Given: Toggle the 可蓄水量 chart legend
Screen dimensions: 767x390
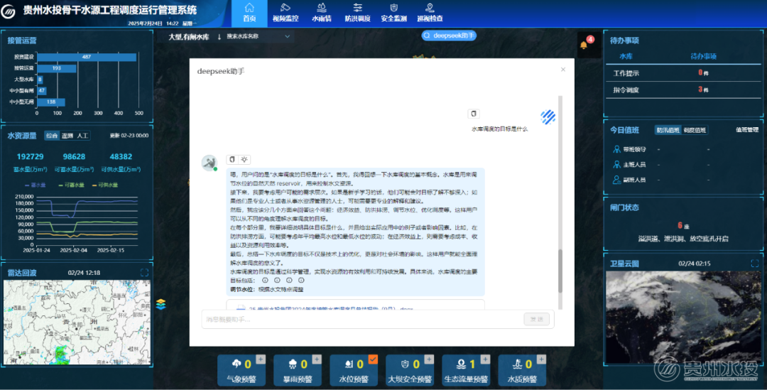Looking at the screenshot, I should coord(72,185).
